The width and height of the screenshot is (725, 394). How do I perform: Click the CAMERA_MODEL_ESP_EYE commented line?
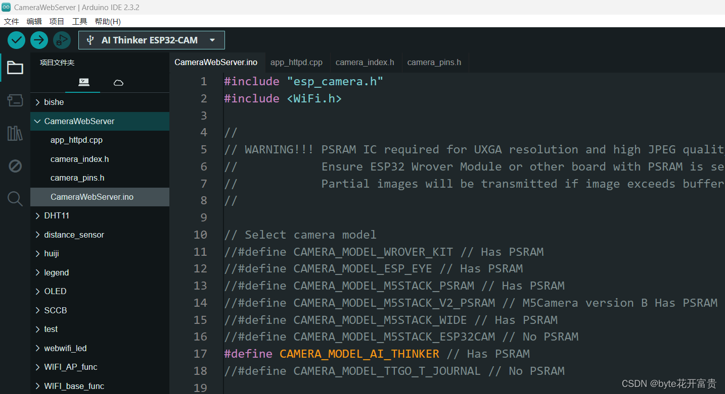point(373,268)
